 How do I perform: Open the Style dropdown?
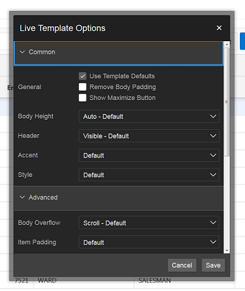point(149,175)
